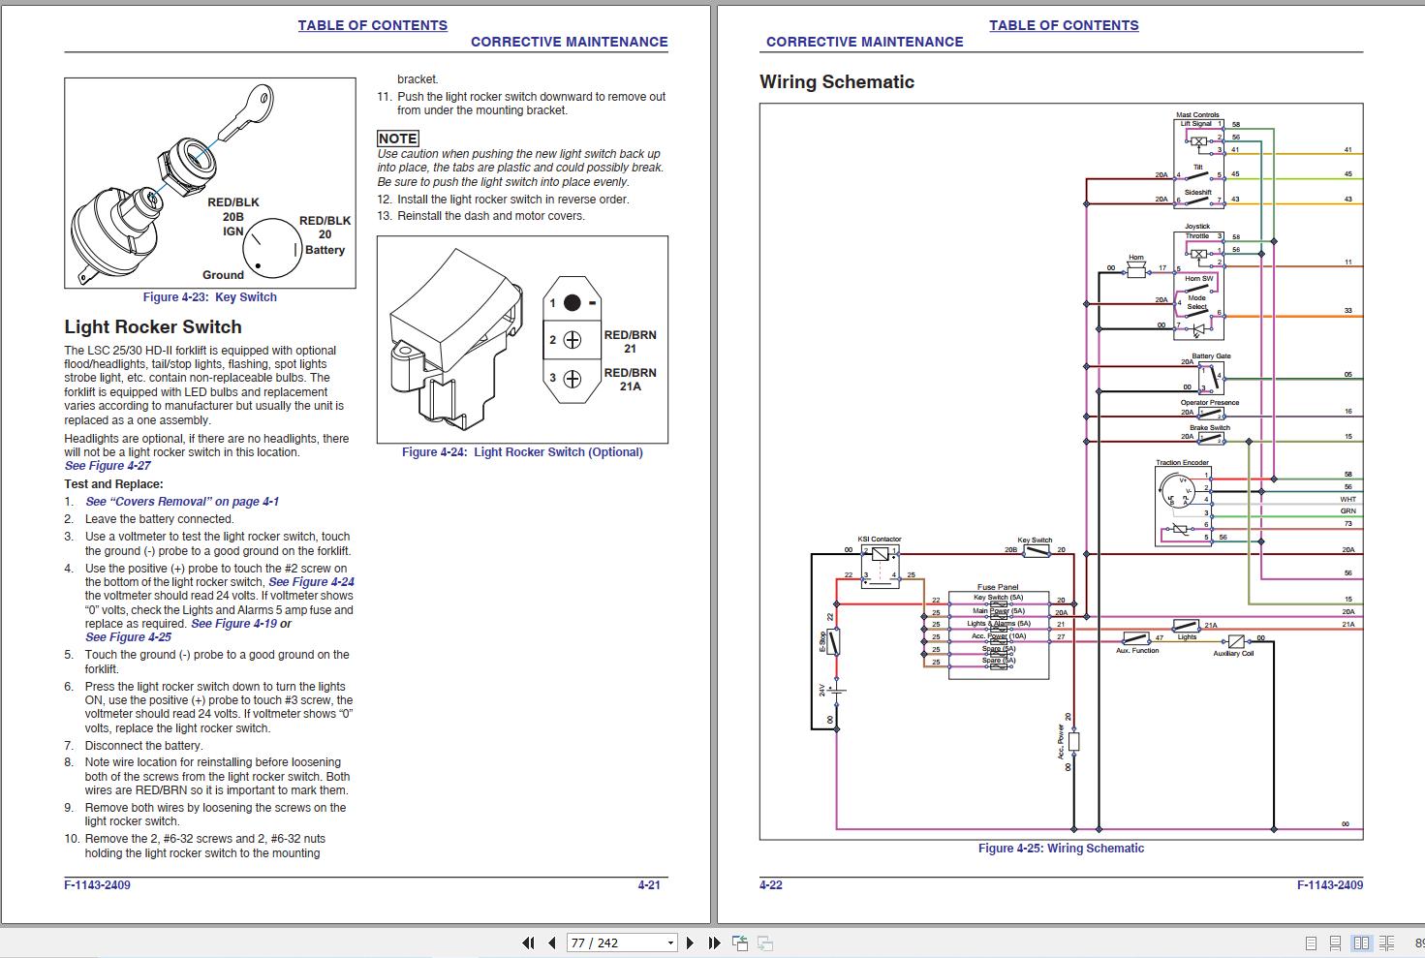Click the Figure 4-23: Key Switch caption

[210, 297]
